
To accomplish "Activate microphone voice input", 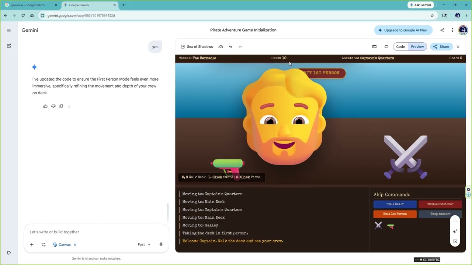I will click(x=161, y=244).
